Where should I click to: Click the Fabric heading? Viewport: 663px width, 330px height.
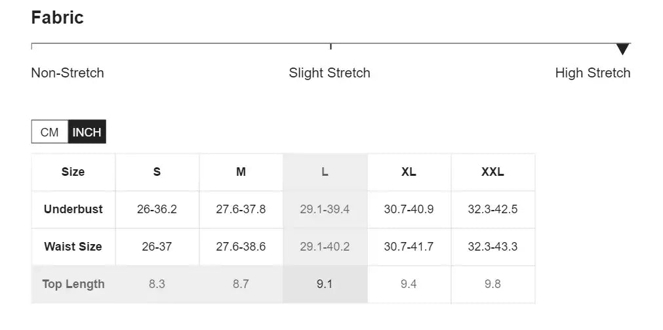pos(58,18)
